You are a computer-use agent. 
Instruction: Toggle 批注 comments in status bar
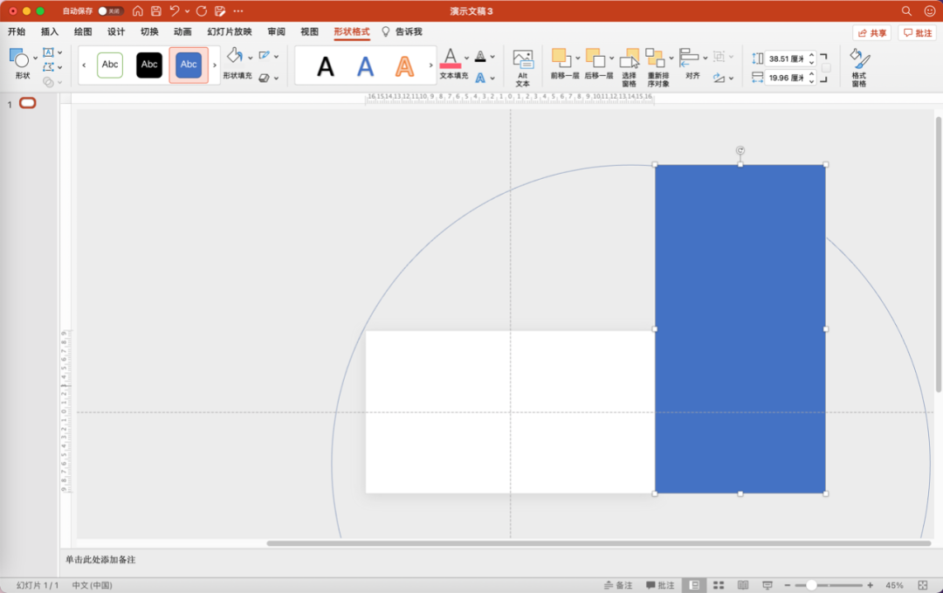pyautogui.click(x=660, y=585)
